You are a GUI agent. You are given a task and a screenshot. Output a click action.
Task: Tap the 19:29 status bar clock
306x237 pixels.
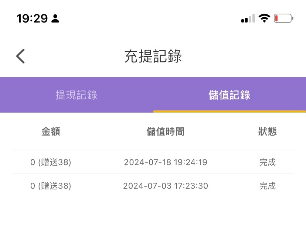(x=32, y=18)
